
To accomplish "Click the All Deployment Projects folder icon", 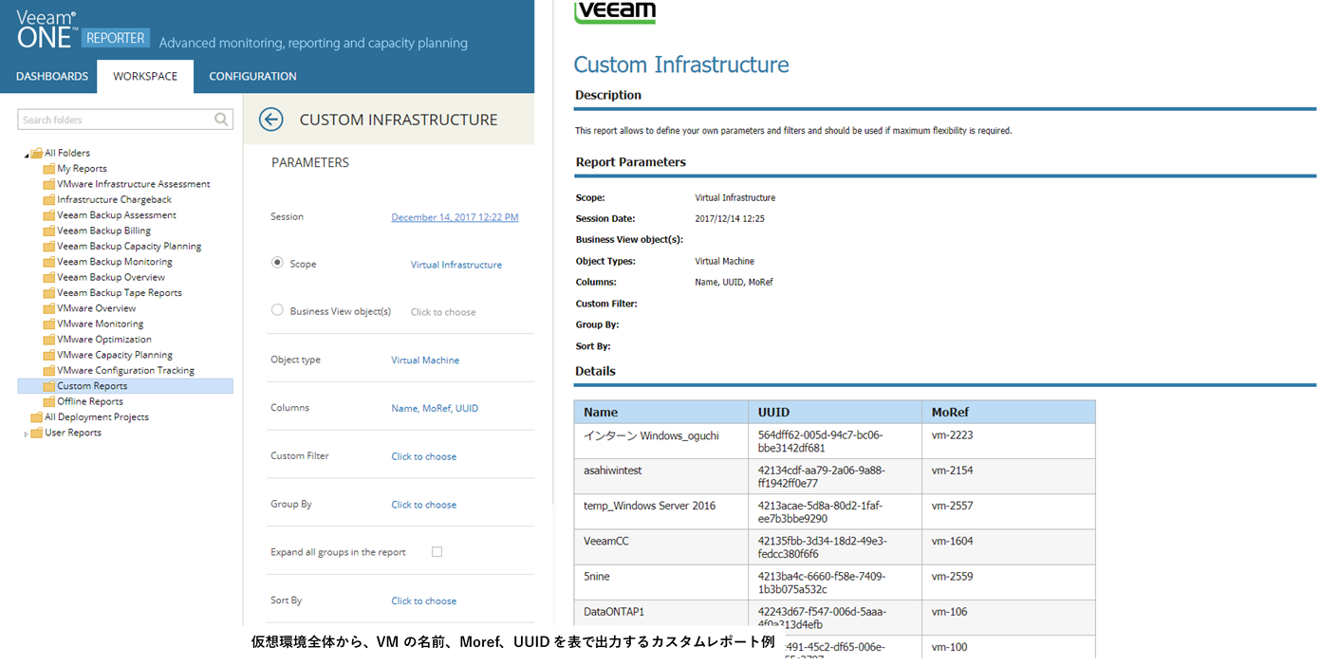I will click(36, 417).
